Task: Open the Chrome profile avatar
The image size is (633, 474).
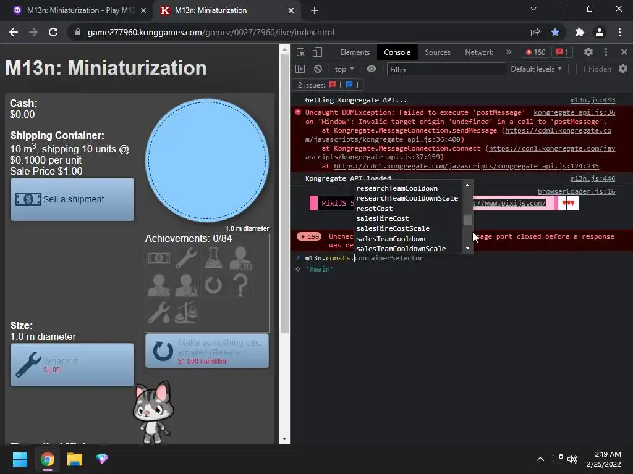Action: [600, 32]
